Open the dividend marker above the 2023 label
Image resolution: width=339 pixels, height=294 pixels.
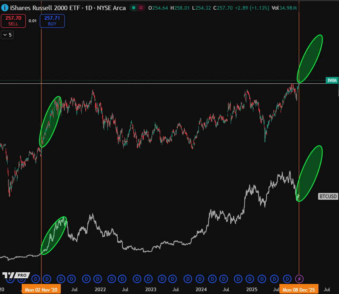click(148, 279)
